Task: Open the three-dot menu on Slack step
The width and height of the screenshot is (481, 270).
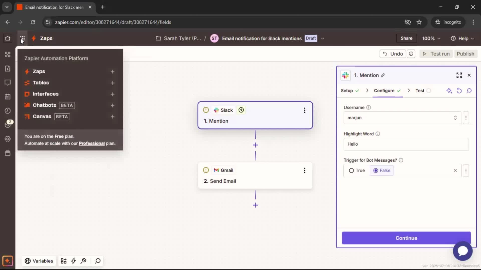Action: coord(305,110)
